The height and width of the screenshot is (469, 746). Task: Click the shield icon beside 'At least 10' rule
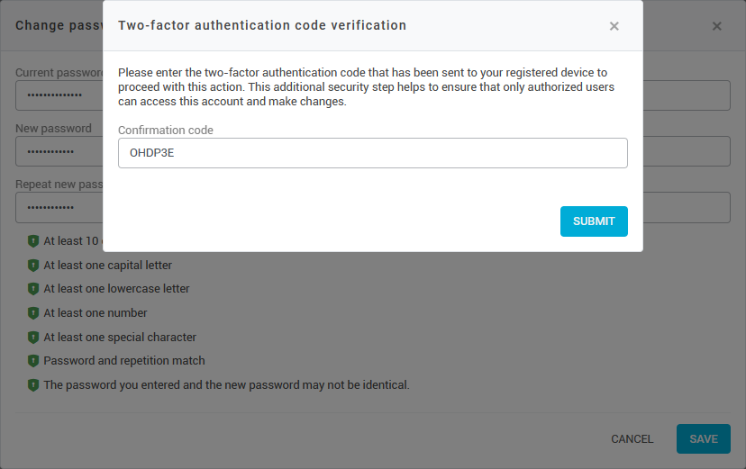(x=33, y=241)
